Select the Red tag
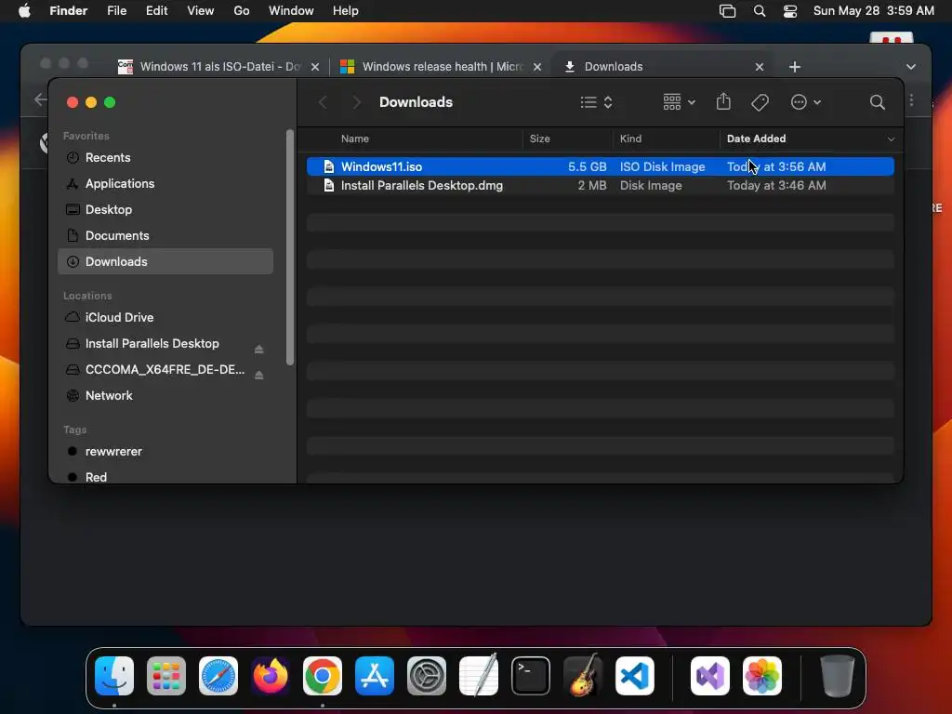 (165, 477)
